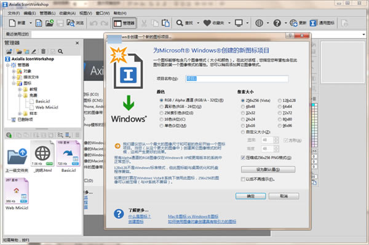Open the Window menu
This screenshot has height=245, width=369.
click(x=103, y=13)
